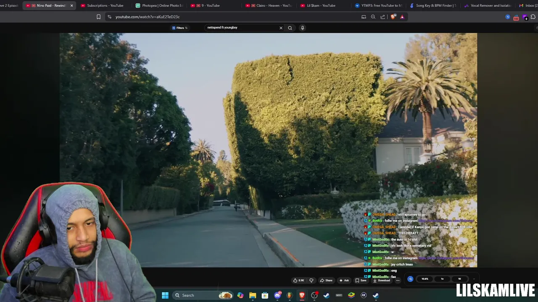The image size is (538, 302).
Task: Click the dislike thumbs-down button
Action: pos(311,280)
